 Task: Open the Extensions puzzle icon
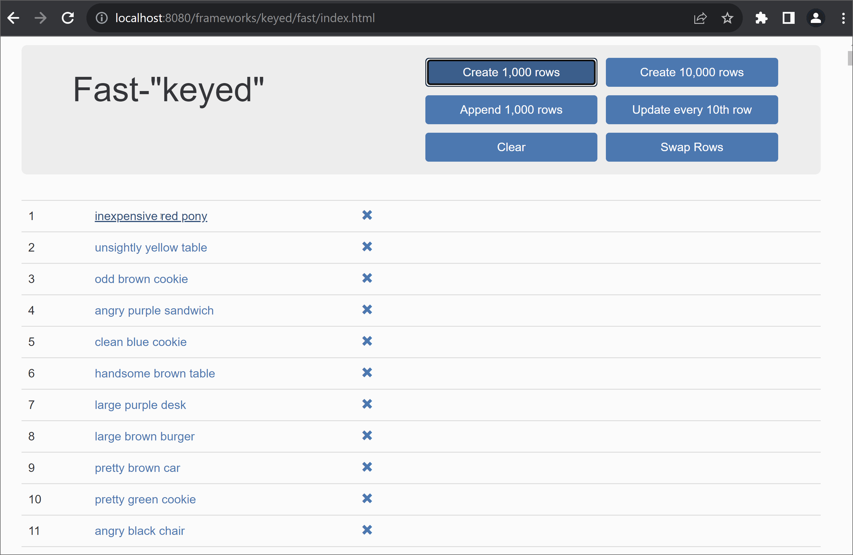point(761,18)
